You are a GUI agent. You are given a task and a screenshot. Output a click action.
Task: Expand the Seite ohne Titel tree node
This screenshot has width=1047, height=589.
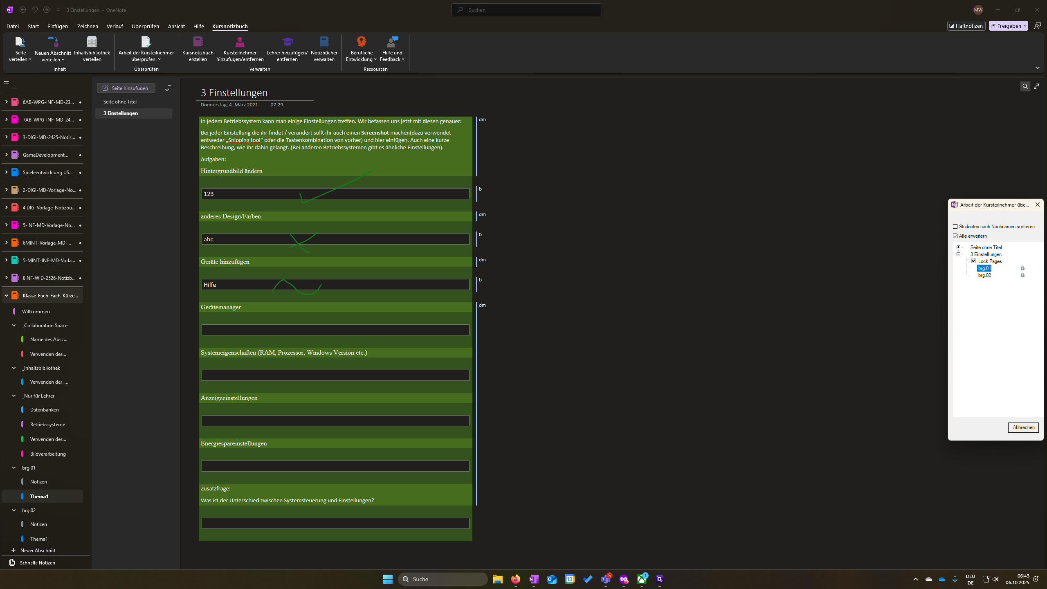pos(958,247)
